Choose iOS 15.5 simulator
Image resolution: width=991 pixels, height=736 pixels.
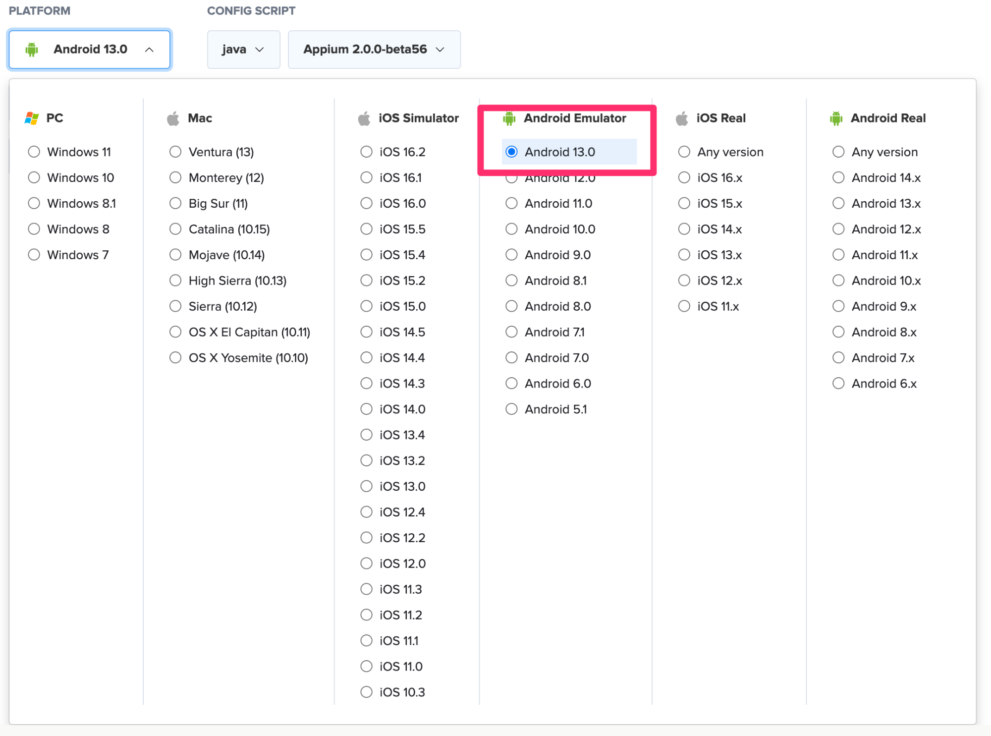(x=393, y=229)
